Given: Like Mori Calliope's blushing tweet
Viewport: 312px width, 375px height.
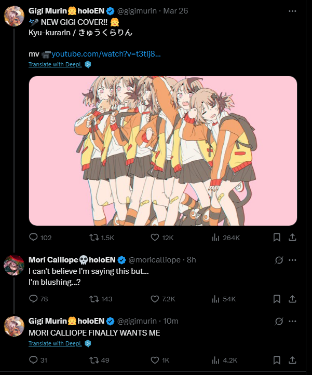Looking at the screenshot, I should [154, 299].
